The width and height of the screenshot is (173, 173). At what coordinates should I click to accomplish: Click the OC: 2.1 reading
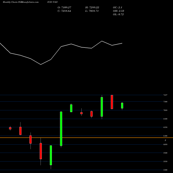118,8
